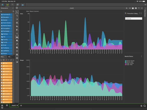
Task: Open the horizontal bar chart tool
Action: pyautogui.click(x=17, y=30)
